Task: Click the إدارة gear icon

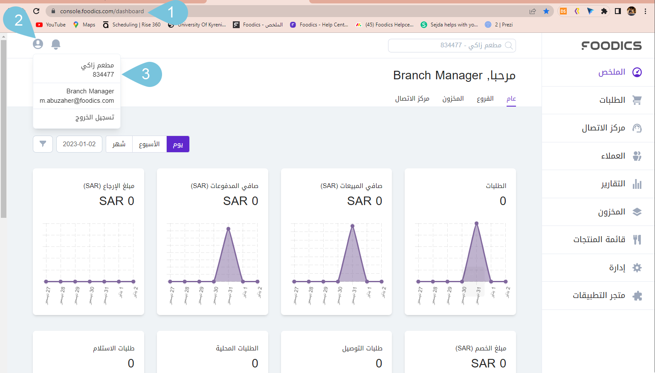Action: click(637, 268)
